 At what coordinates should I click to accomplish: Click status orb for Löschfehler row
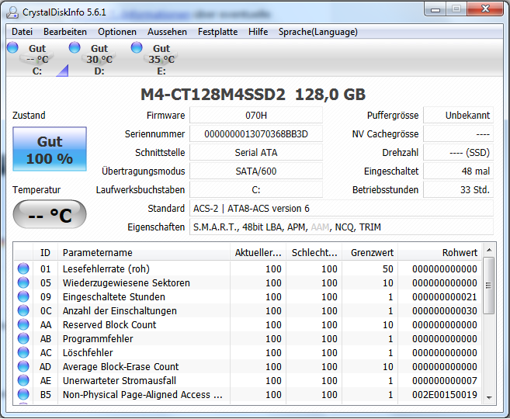coord(23,352)
